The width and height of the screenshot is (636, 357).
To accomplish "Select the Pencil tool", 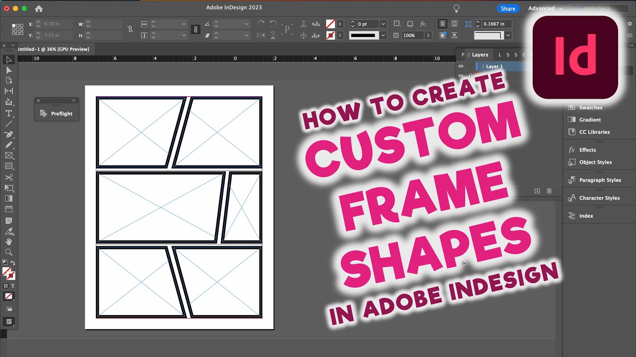I will [9, 145].
